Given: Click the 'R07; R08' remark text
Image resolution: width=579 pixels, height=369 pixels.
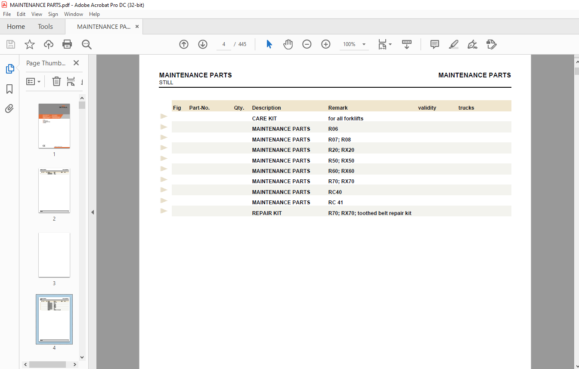Looking at the screenshot, I should (x=340, y=139).
